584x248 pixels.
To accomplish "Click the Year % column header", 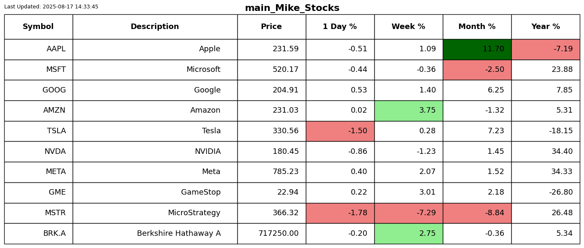I will coord(545,27).
